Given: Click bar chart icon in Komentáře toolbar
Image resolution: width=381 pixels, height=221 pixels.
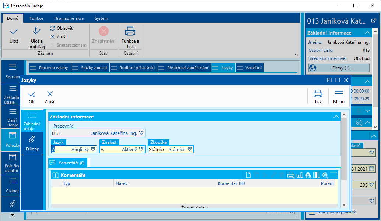Looking at the screenshot, I should tap(299, 175).
